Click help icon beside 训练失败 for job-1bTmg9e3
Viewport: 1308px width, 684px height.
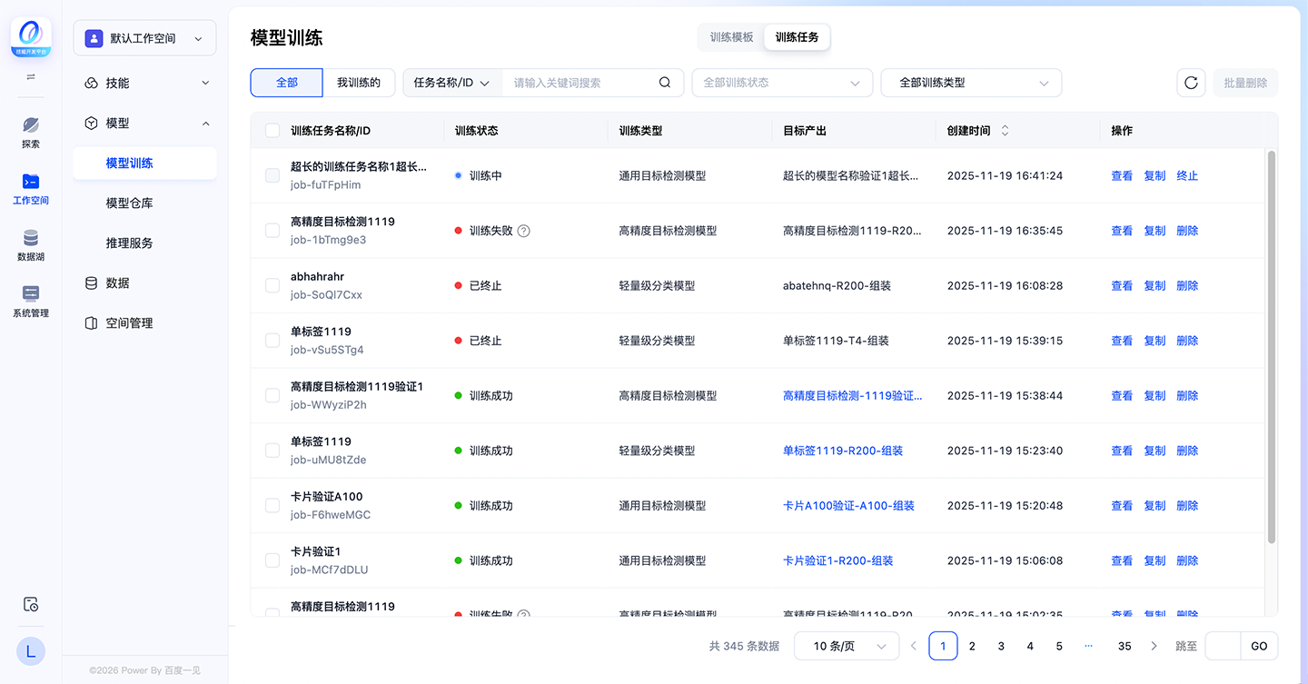tap(523, 231)
